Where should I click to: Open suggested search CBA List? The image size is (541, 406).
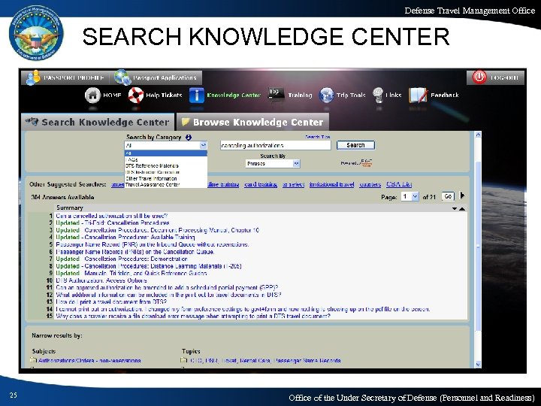[399, 184]
